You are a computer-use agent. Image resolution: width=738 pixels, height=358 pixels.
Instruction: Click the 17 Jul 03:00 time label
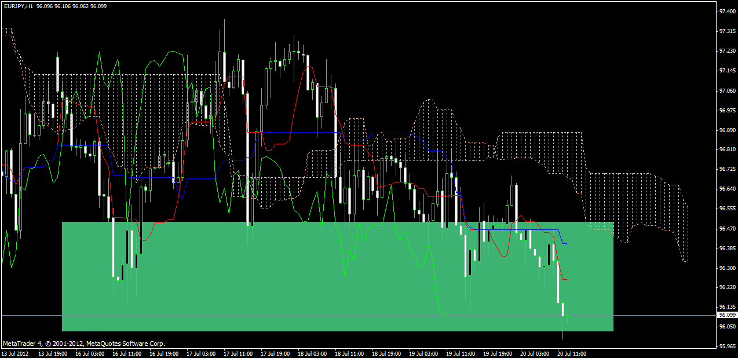pyautogui.click(x=202, y=353)
